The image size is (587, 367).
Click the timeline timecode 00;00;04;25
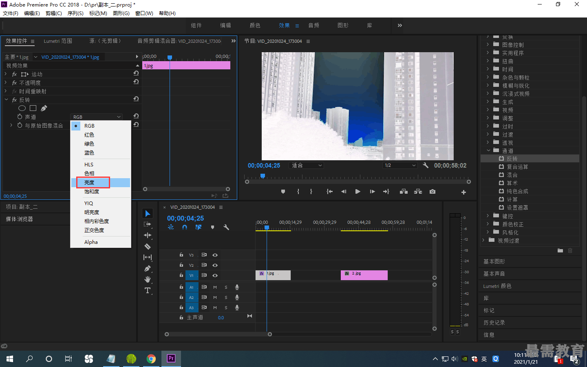[185, 218]
